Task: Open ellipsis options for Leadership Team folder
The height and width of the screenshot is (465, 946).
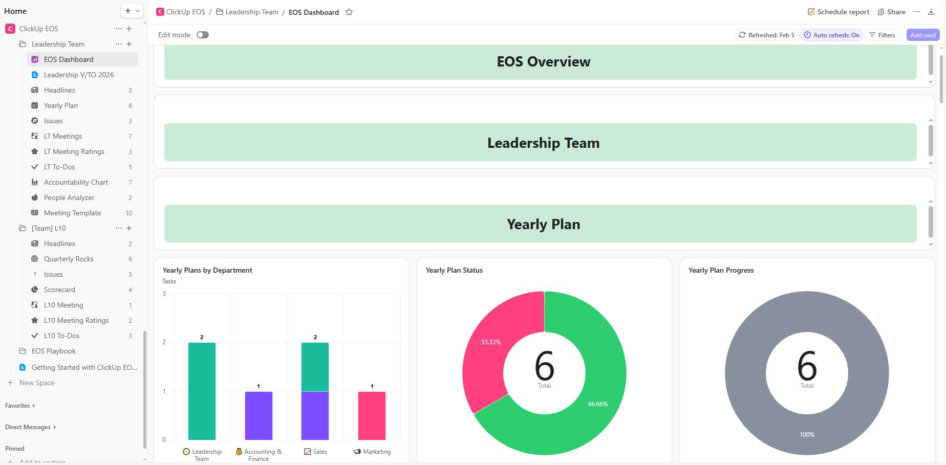Action: coord(119,44)
